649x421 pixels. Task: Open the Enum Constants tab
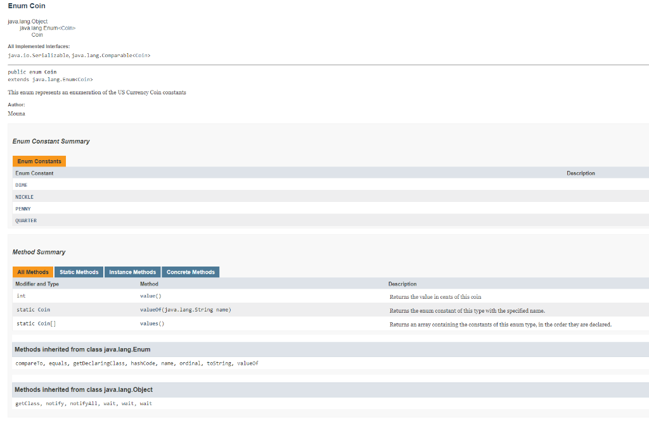tap(39, 161)
